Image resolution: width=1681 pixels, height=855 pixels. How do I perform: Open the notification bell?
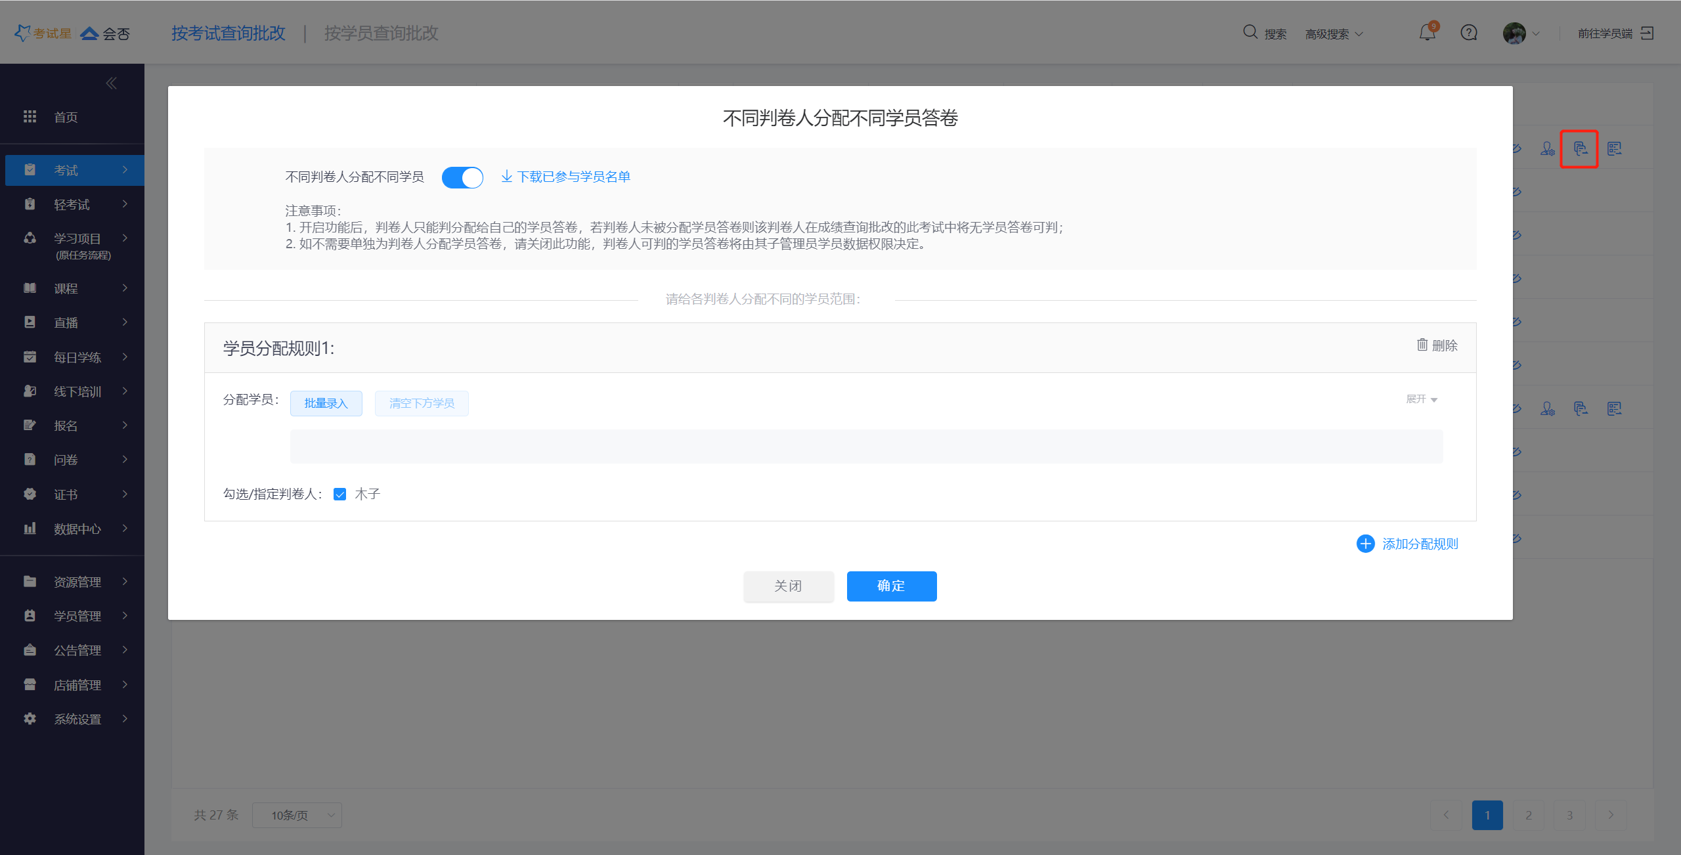pos(1427,33)
